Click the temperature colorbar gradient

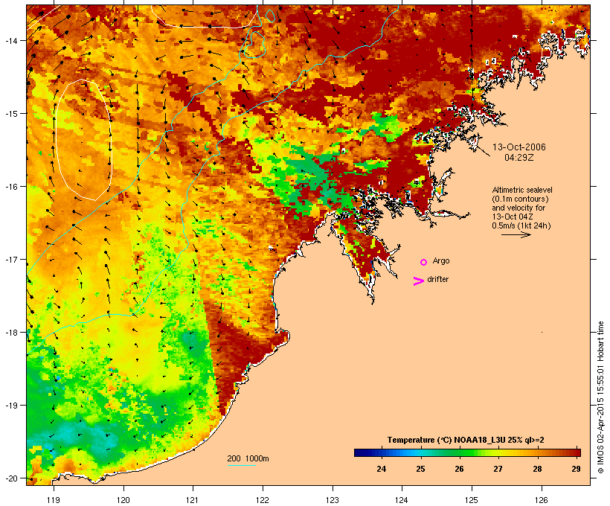pos(467,452)
